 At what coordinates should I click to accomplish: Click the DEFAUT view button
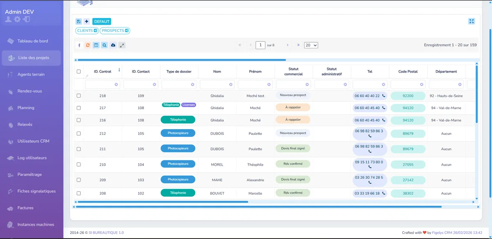point(102,21)
